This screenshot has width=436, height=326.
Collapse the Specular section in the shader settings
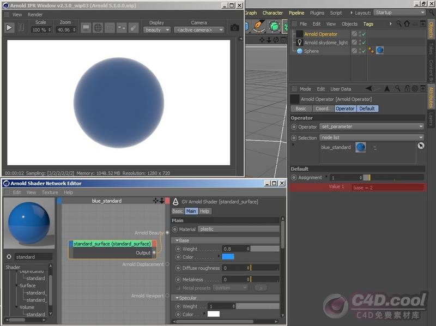[x=177, y=298]
